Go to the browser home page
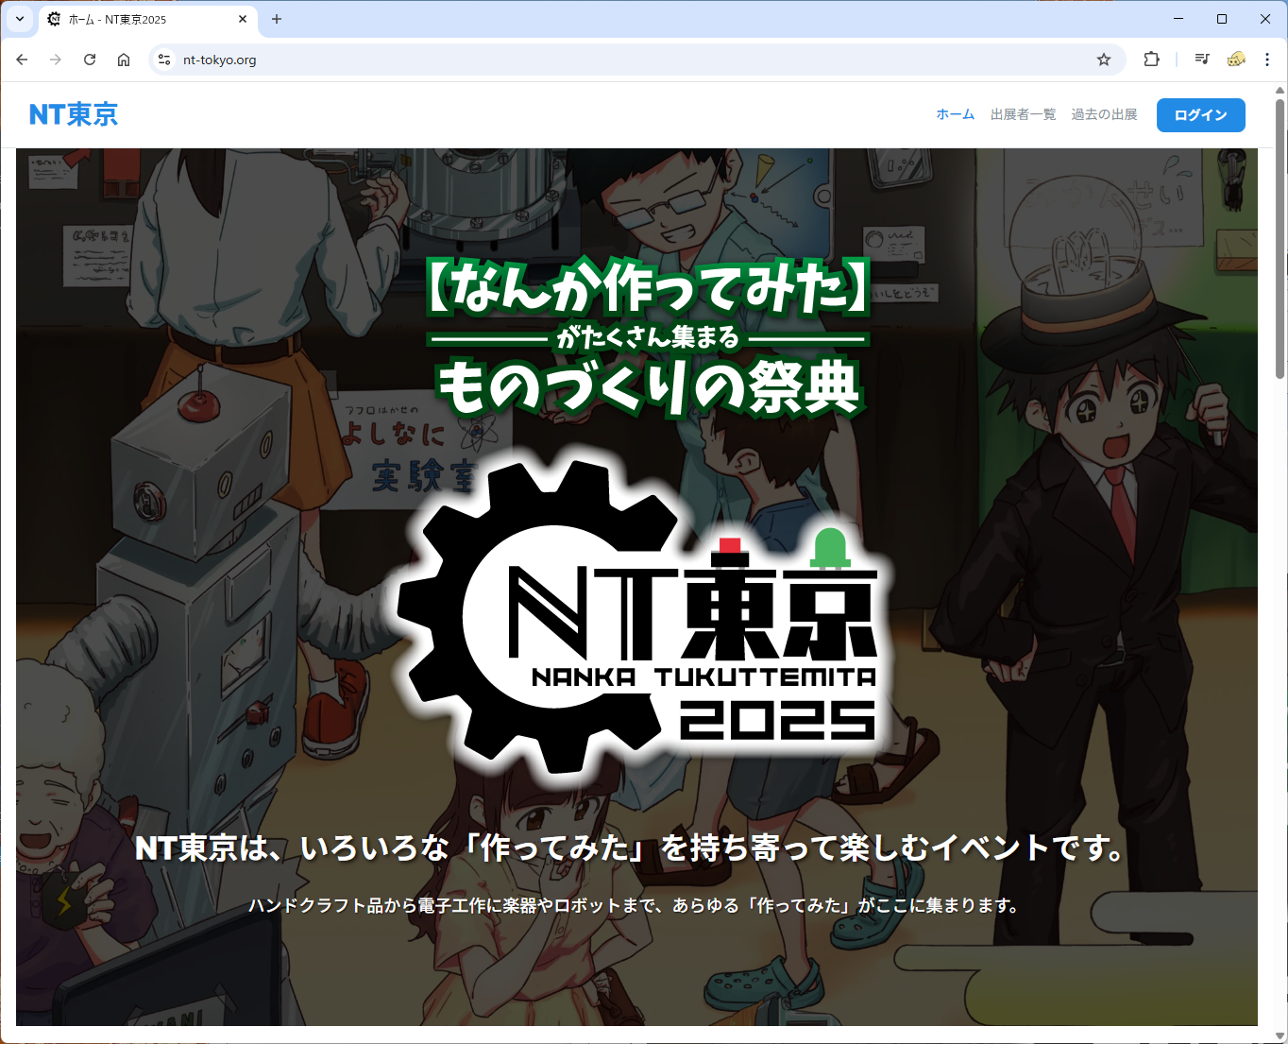1288x1044 pixels. pos(124,60)
